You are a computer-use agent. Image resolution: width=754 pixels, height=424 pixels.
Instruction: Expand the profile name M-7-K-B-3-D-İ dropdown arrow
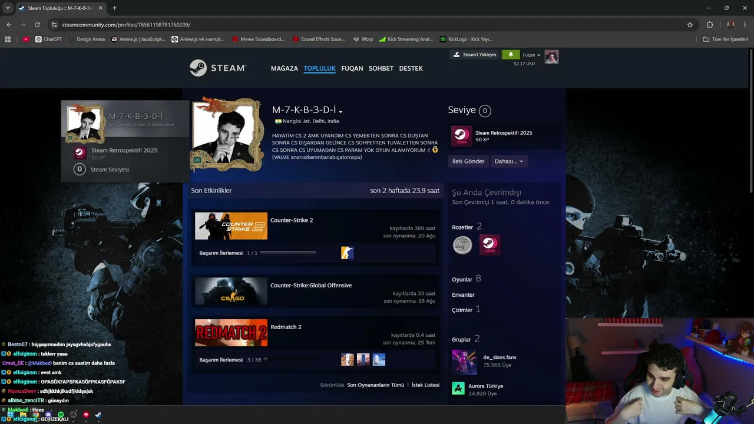coord(340,111)
